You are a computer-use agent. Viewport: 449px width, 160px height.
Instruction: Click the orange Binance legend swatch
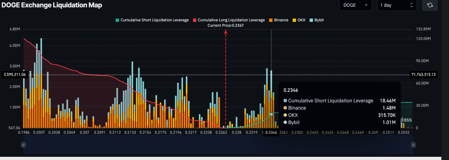(270, 20)
